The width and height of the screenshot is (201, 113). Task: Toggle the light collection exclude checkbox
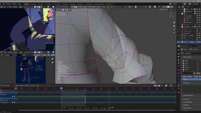195,13
